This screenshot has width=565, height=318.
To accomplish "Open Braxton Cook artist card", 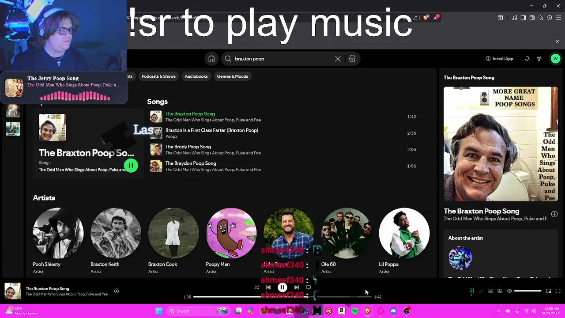I will click(173, 241).
